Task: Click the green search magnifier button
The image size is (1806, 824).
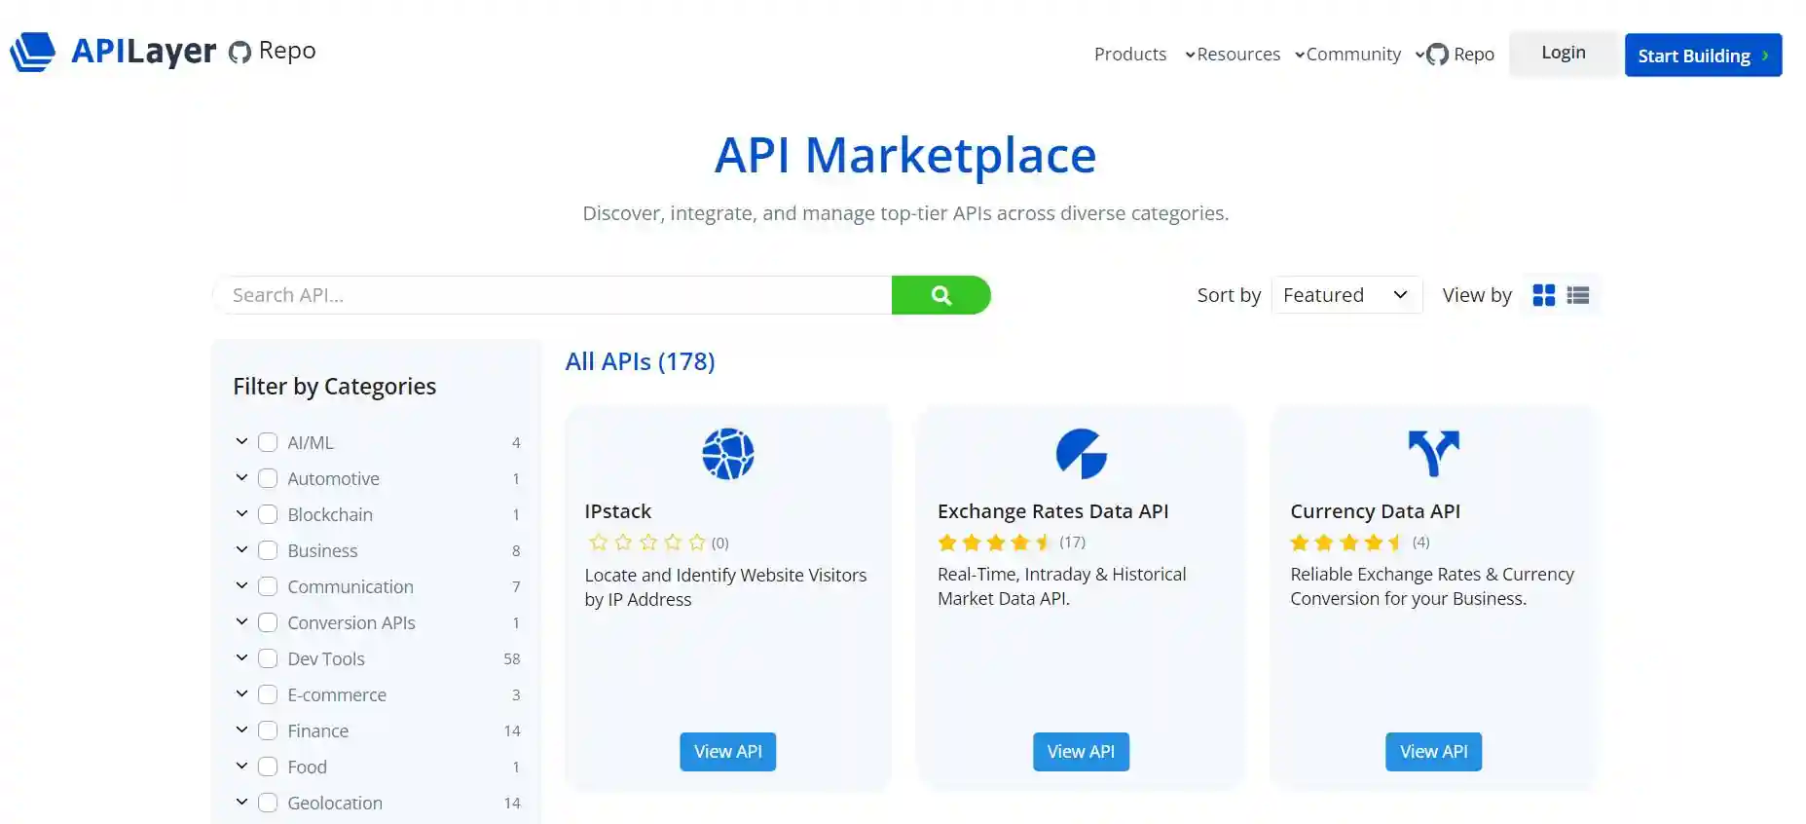Action: (x=940, y=295)
